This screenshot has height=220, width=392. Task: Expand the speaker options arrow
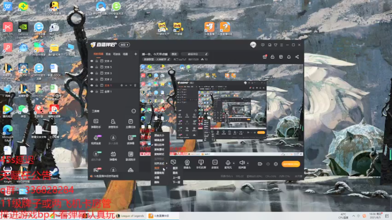click(248, 163)
